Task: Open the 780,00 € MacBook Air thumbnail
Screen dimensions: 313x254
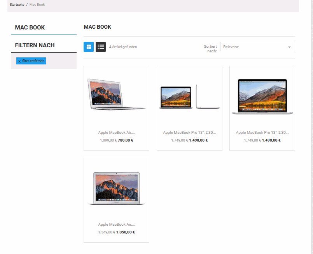Action: click(x=116, y=94)
